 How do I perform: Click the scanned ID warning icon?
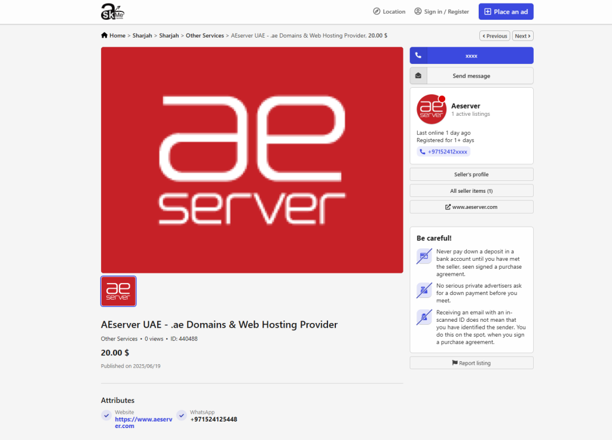click(x=424, y=317)
